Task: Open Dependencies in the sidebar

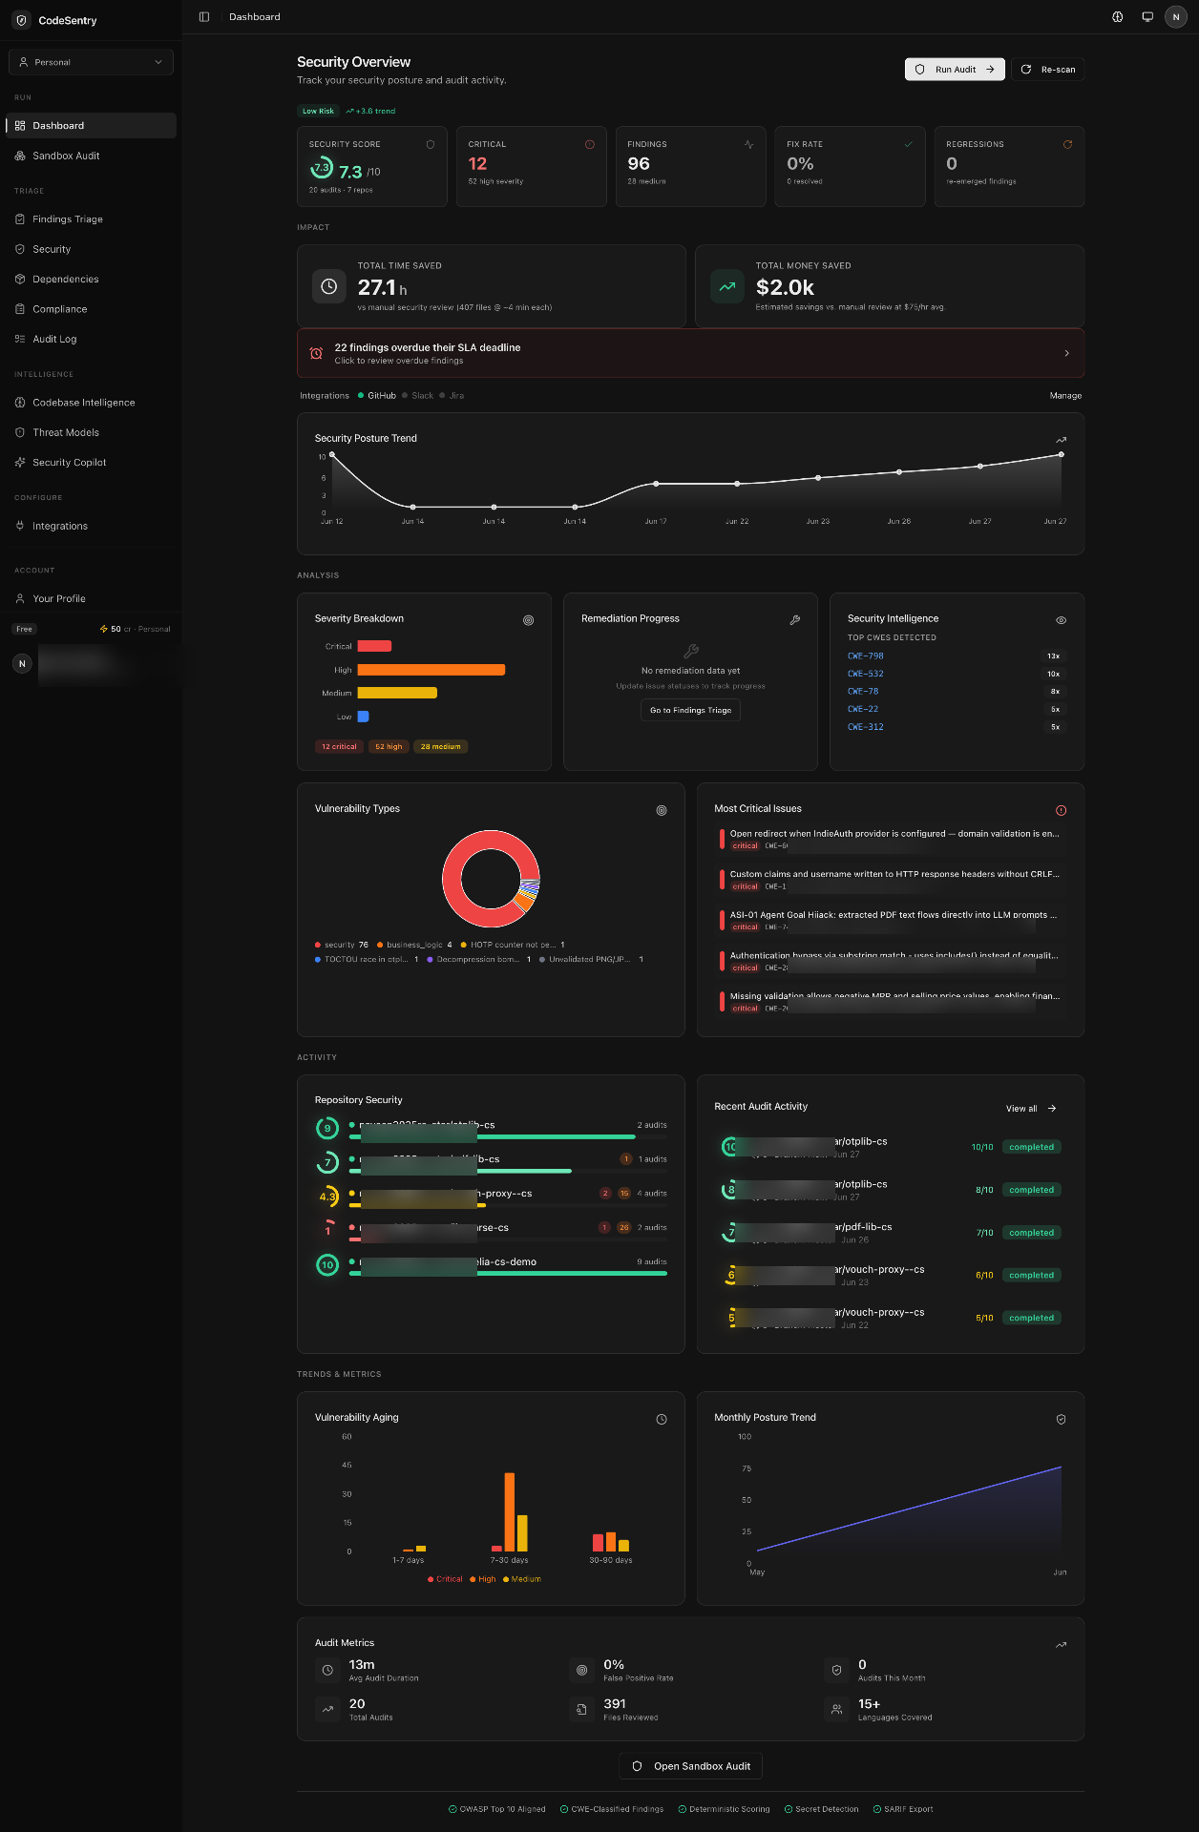Action: 91,280
